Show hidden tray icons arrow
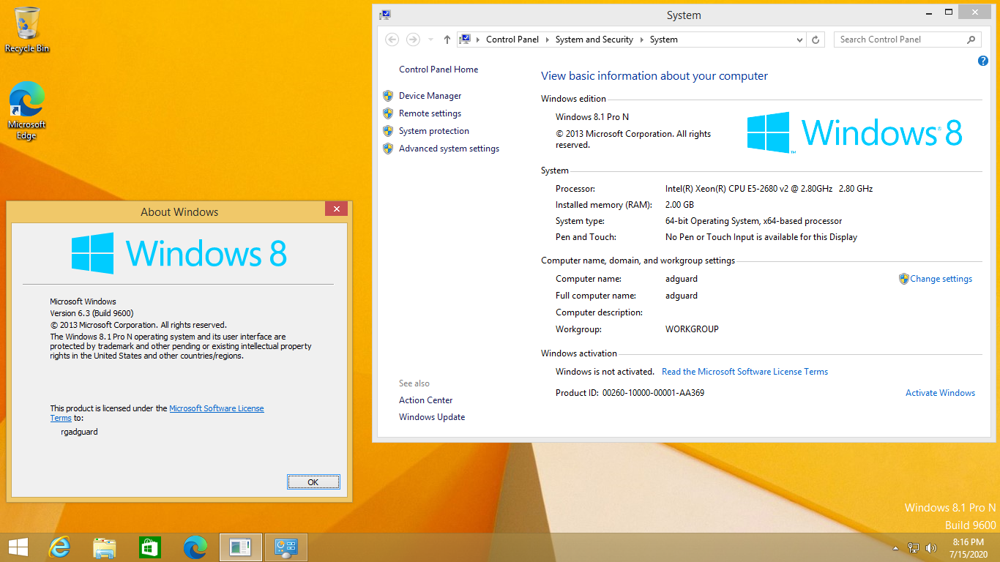The width and height of the screenshot is (1000, 562). (x=895, y=548)
